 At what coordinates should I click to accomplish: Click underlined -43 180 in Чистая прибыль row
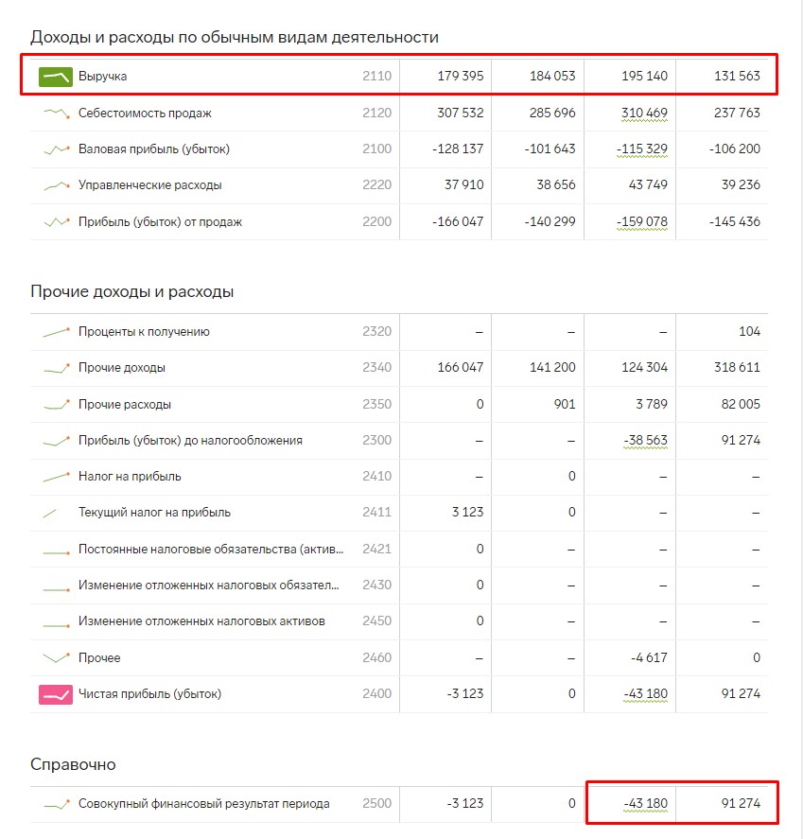tap(646, 694)
